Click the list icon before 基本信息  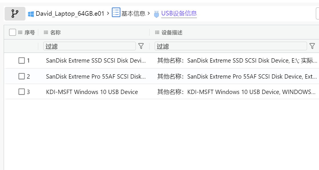pos(116,13)
